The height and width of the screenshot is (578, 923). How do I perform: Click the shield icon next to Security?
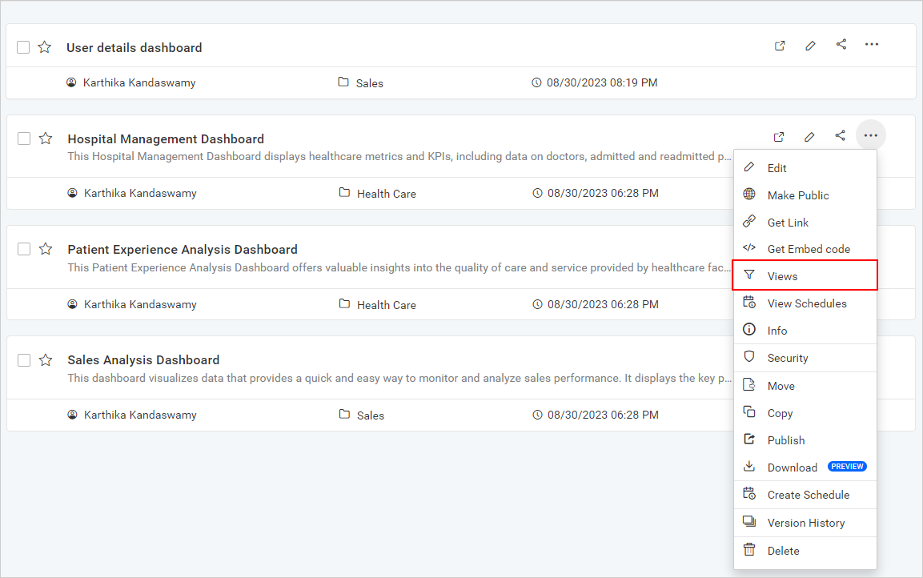(749, 357)
